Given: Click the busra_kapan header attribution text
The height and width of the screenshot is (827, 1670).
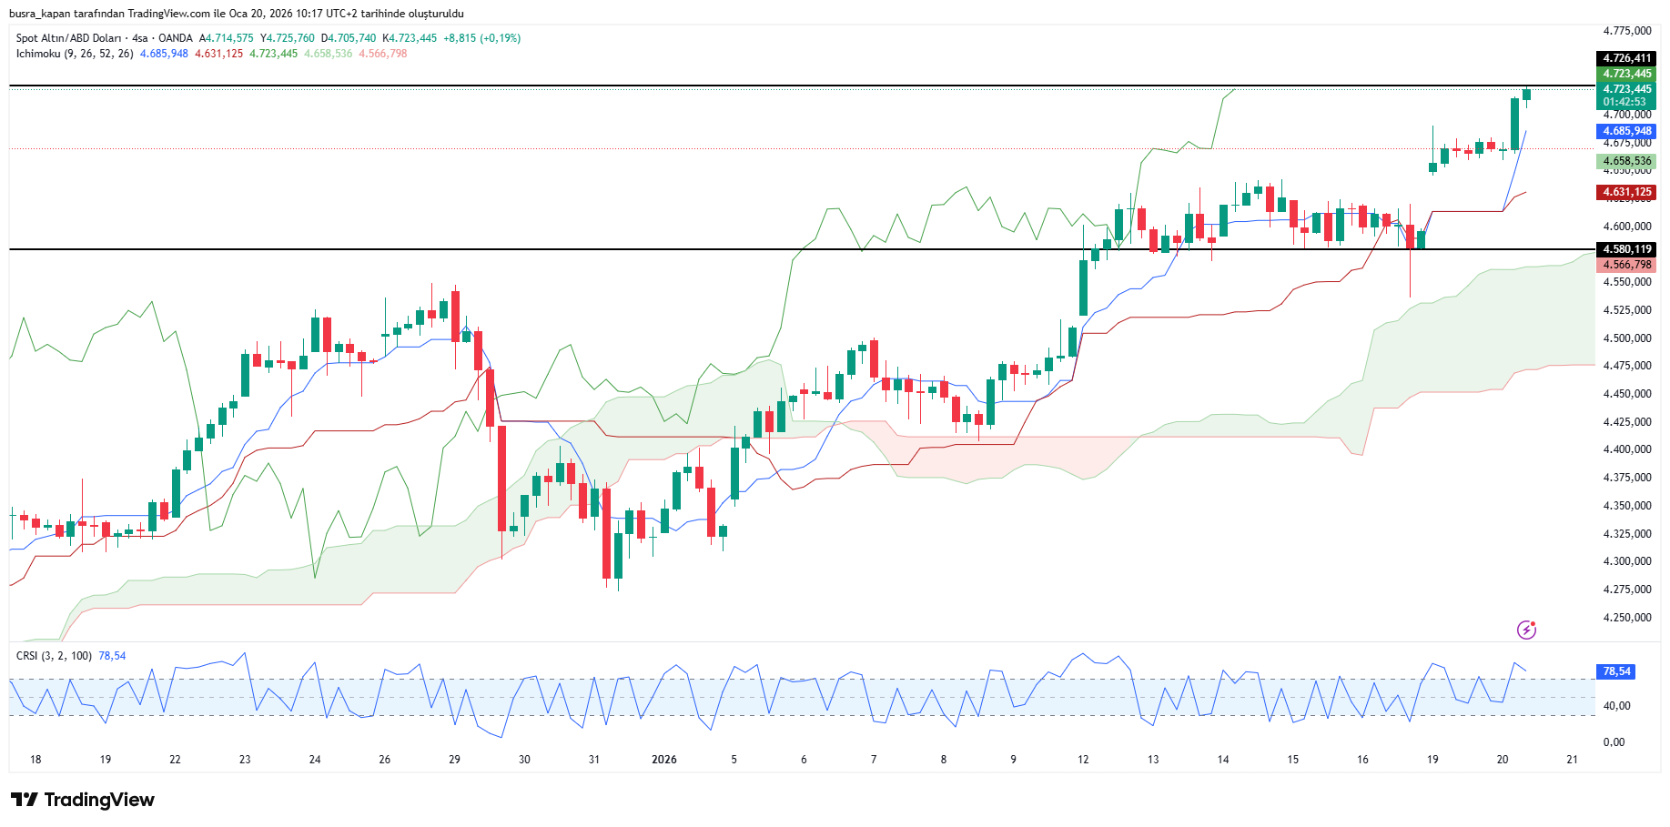Looking at the screenshot, I should point(236,14).
